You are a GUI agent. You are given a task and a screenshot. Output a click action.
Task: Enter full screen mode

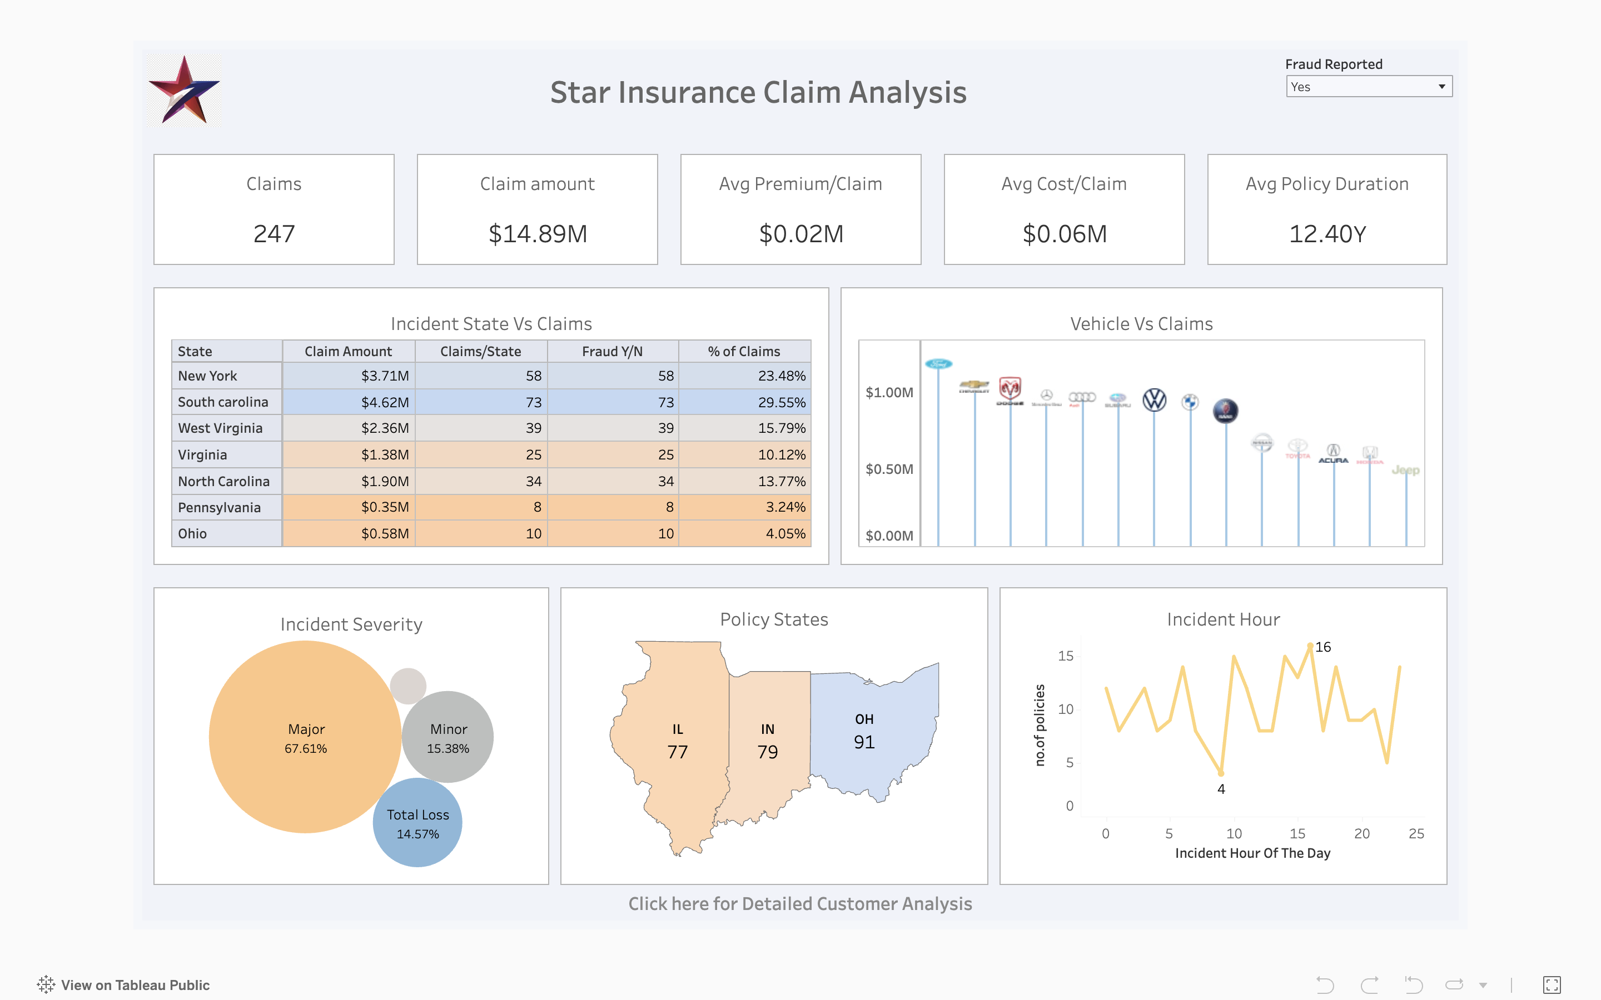coord(1552,985)
